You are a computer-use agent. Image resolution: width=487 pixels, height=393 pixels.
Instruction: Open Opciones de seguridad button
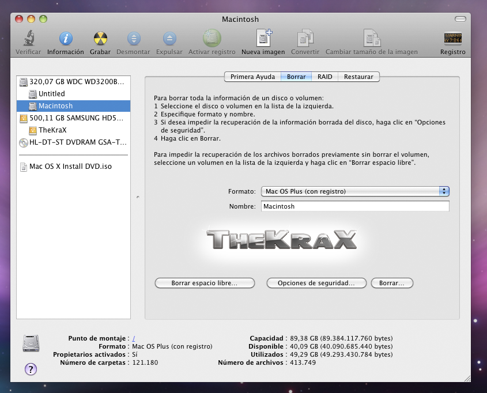coord(316,283)
